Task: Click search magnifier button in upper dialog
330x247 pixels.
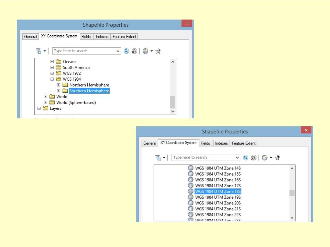Action: (x=126, y=51)
